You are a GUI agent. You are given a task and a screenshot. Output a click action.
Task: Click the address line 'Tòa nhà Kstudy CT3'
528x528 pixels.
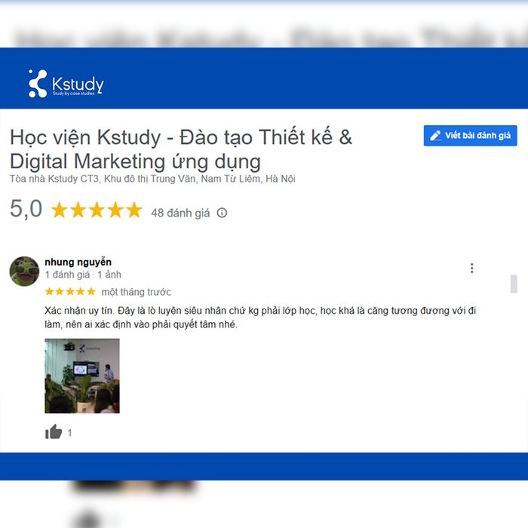152,179
